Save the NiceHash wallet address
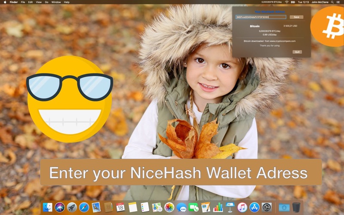 (296, 17)
